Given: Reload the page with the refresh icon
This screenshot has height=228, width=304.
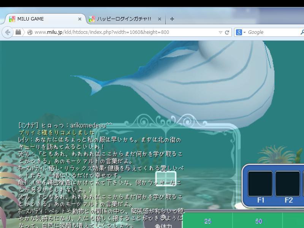Looking at the screenshot, I should (227, 32).
